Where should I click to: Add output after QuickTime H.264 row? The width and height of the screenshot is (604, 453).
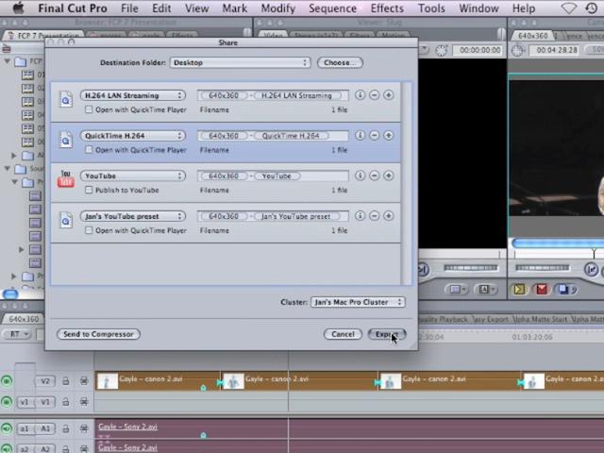pyautogui.click(x=388, y=135)
